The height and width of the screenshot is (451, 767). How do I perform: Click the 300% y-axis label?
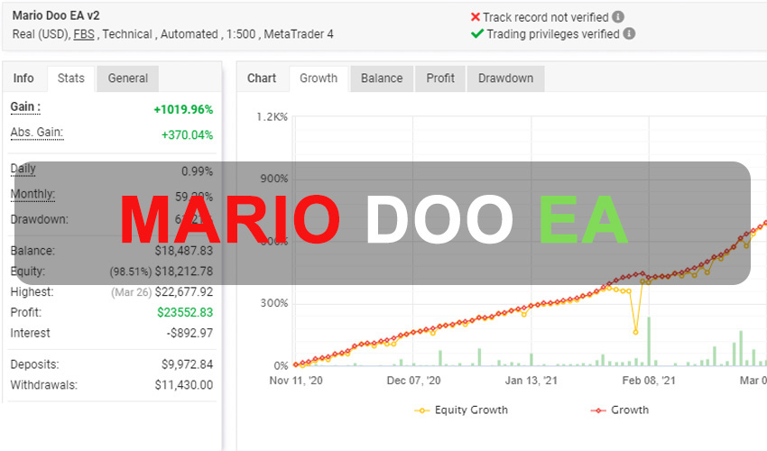(x=274, y=303)
